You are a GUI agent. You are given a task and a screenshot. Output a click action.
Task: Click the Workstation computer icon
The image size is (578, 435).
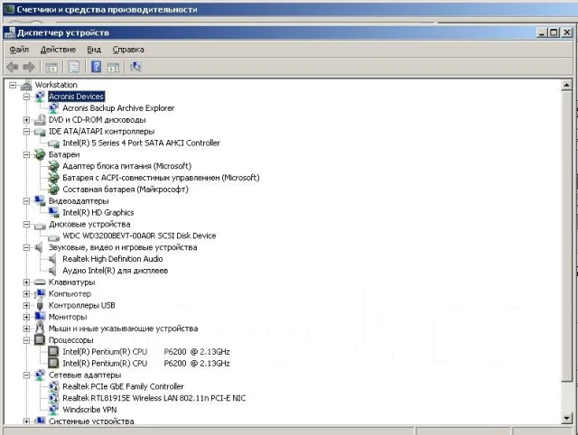pyautogui.click(x=26, y=85)
